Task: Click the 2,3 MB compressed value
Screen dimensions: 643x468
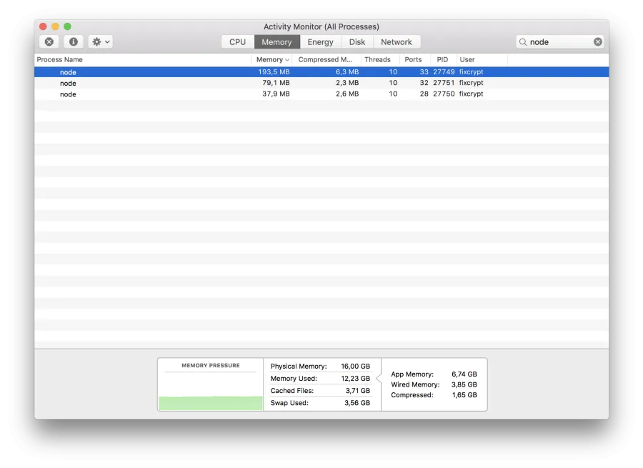Action: click(x=347, y=83)
